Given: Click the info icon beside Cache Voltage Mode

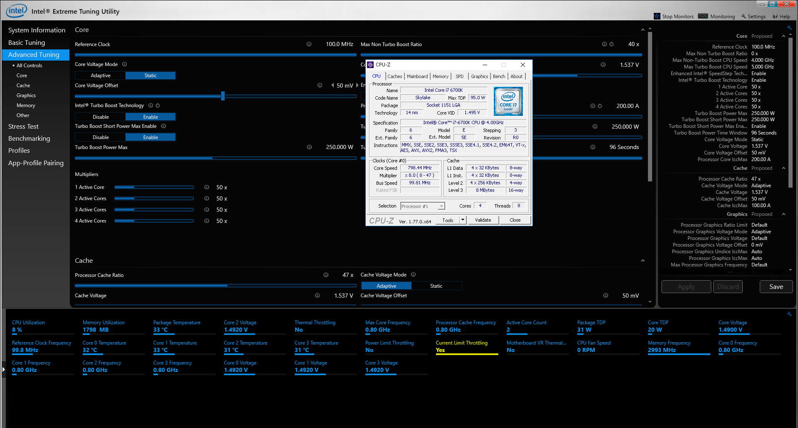Looking at the screenshot, I should pyautogui.click(x=413, y=274).
